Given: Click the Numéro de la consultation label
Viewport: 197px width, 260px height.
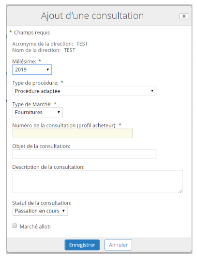Looking at the screenshot, I should tap(64, 126).
